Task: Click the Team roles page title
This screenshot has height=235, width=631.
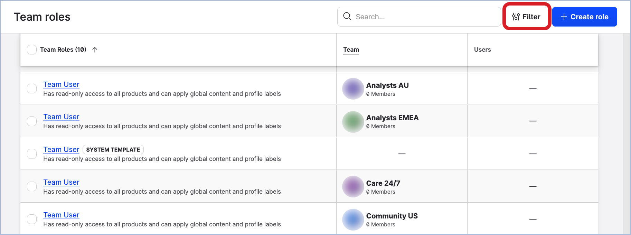Action: point(42,17)
